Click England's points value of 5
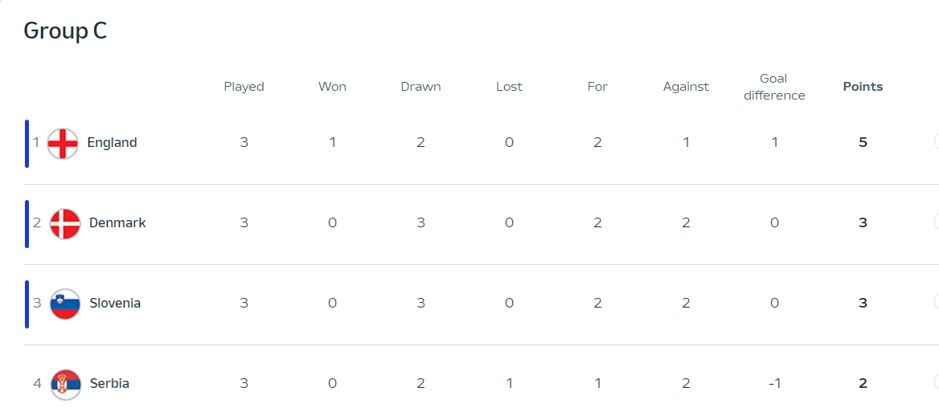 (863, 142)
